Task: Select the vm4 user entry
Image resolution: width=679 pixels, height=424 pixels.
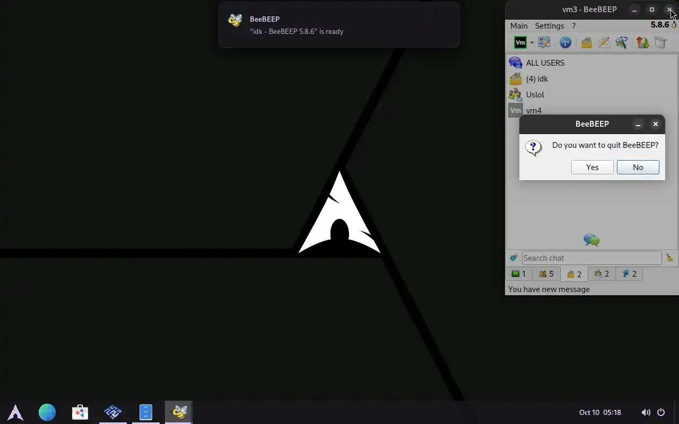Action: 592,110
